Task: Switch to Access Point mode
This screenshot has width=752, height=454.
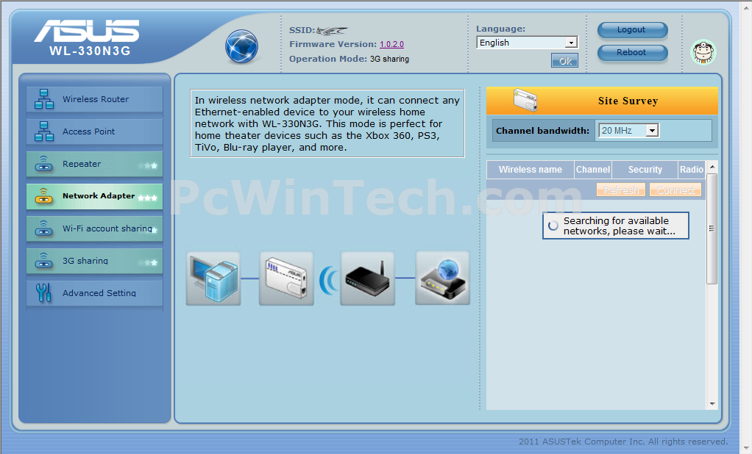Action: 94,131
